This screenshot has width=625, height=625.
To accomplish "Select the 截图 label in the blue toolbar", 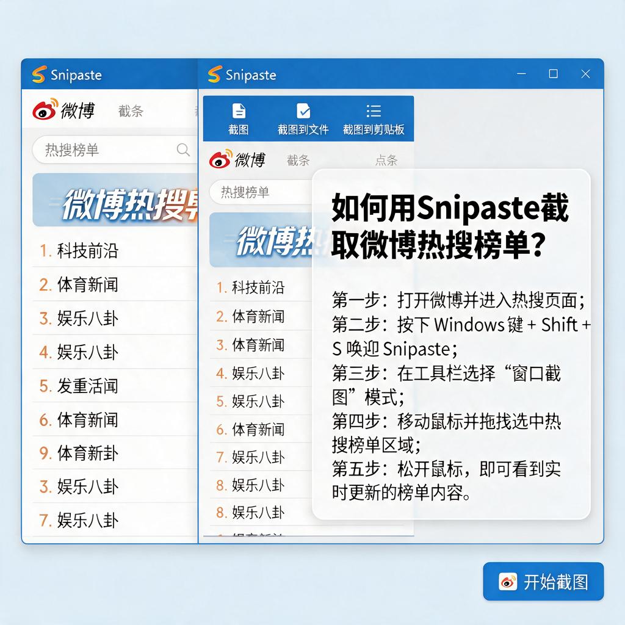I will 239,129.
